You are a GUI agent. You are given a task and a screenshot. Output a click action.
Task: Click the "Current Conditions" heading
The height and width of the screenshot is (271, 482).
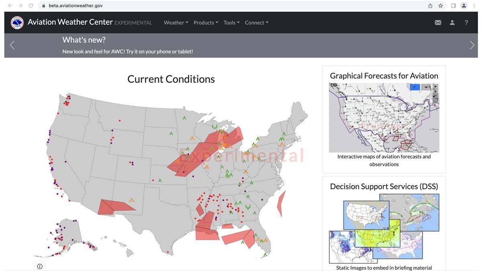click(x=171, y=79)
